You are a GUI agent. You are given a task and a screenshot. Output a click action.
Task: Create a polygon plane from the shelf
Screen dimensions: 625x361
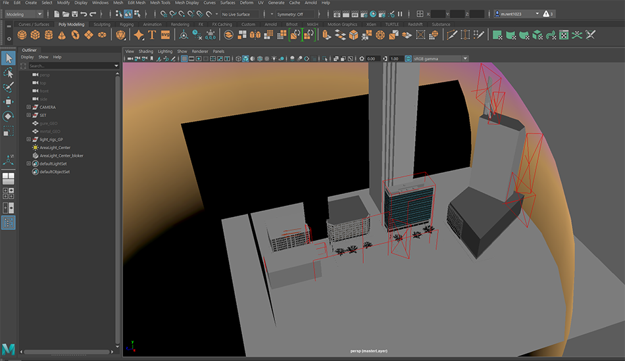pyautogui.click(x=89, y=35)
